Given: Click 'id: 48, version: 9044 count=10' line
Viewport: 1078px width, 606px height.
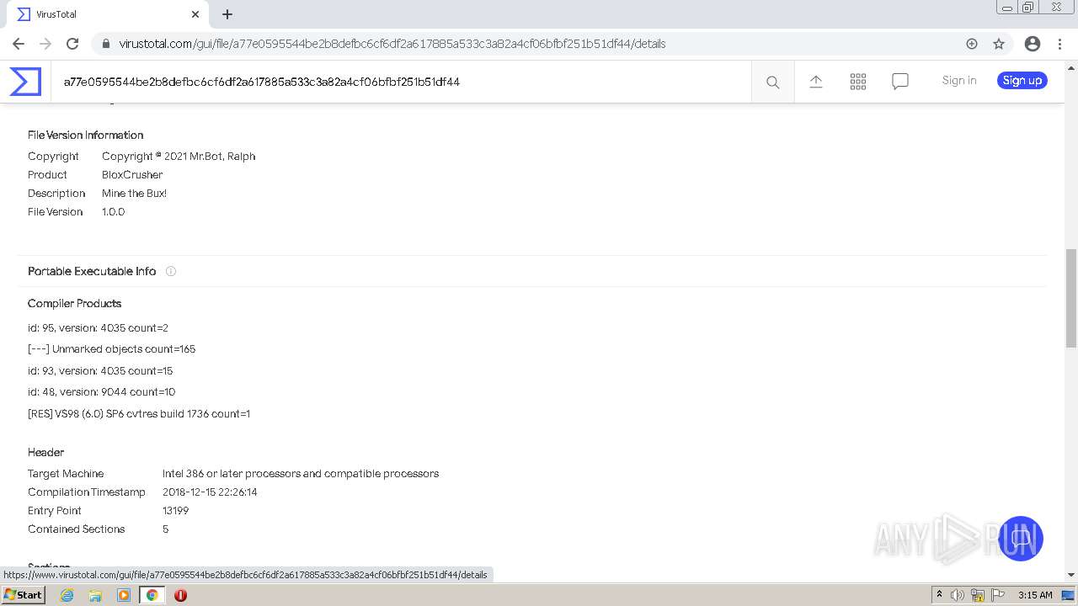Looking at the screenshot, I should click(101, 392).
